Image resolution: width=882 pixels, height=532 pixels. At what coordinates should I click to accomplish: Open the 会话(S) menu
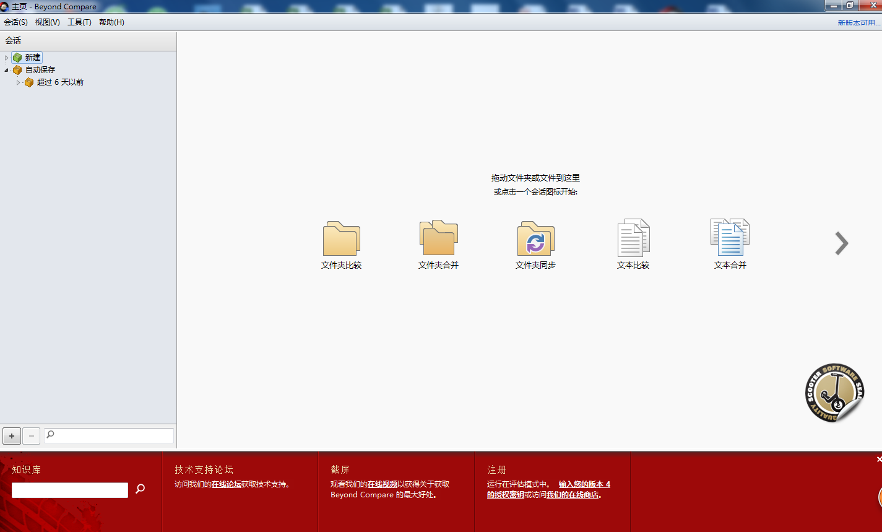[x=15, y=22]
